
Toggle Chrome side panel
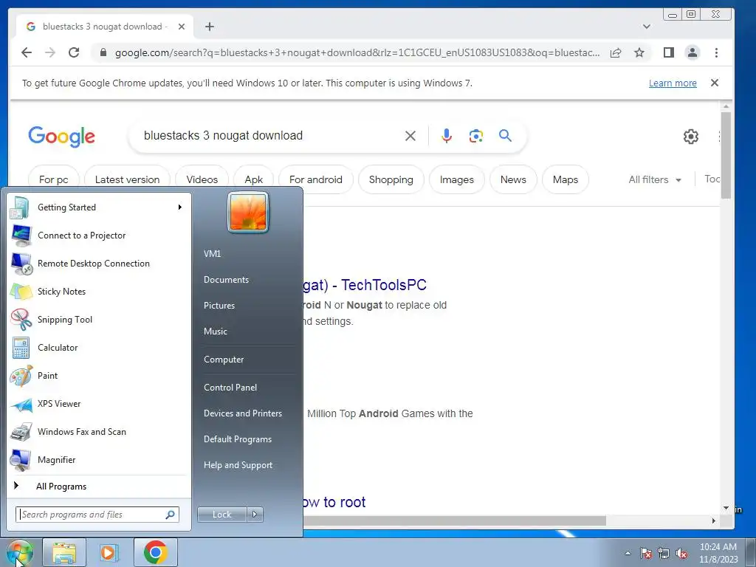[x=669, y=52]
